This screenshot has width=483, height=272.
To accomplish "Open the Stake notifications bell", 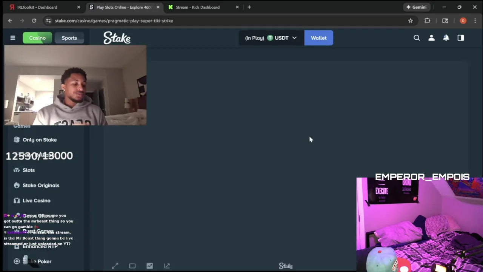I will pyautogui.click(x=446, y=38).
